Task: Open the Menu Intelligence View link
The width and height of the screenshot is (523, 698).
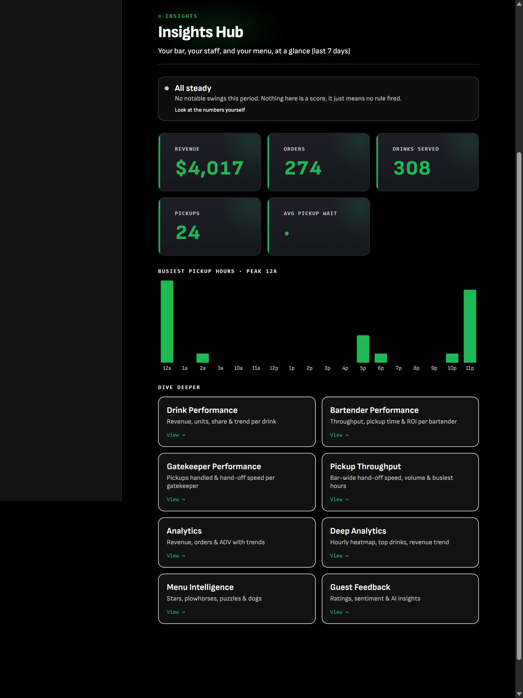Action: tap(176, 612)
